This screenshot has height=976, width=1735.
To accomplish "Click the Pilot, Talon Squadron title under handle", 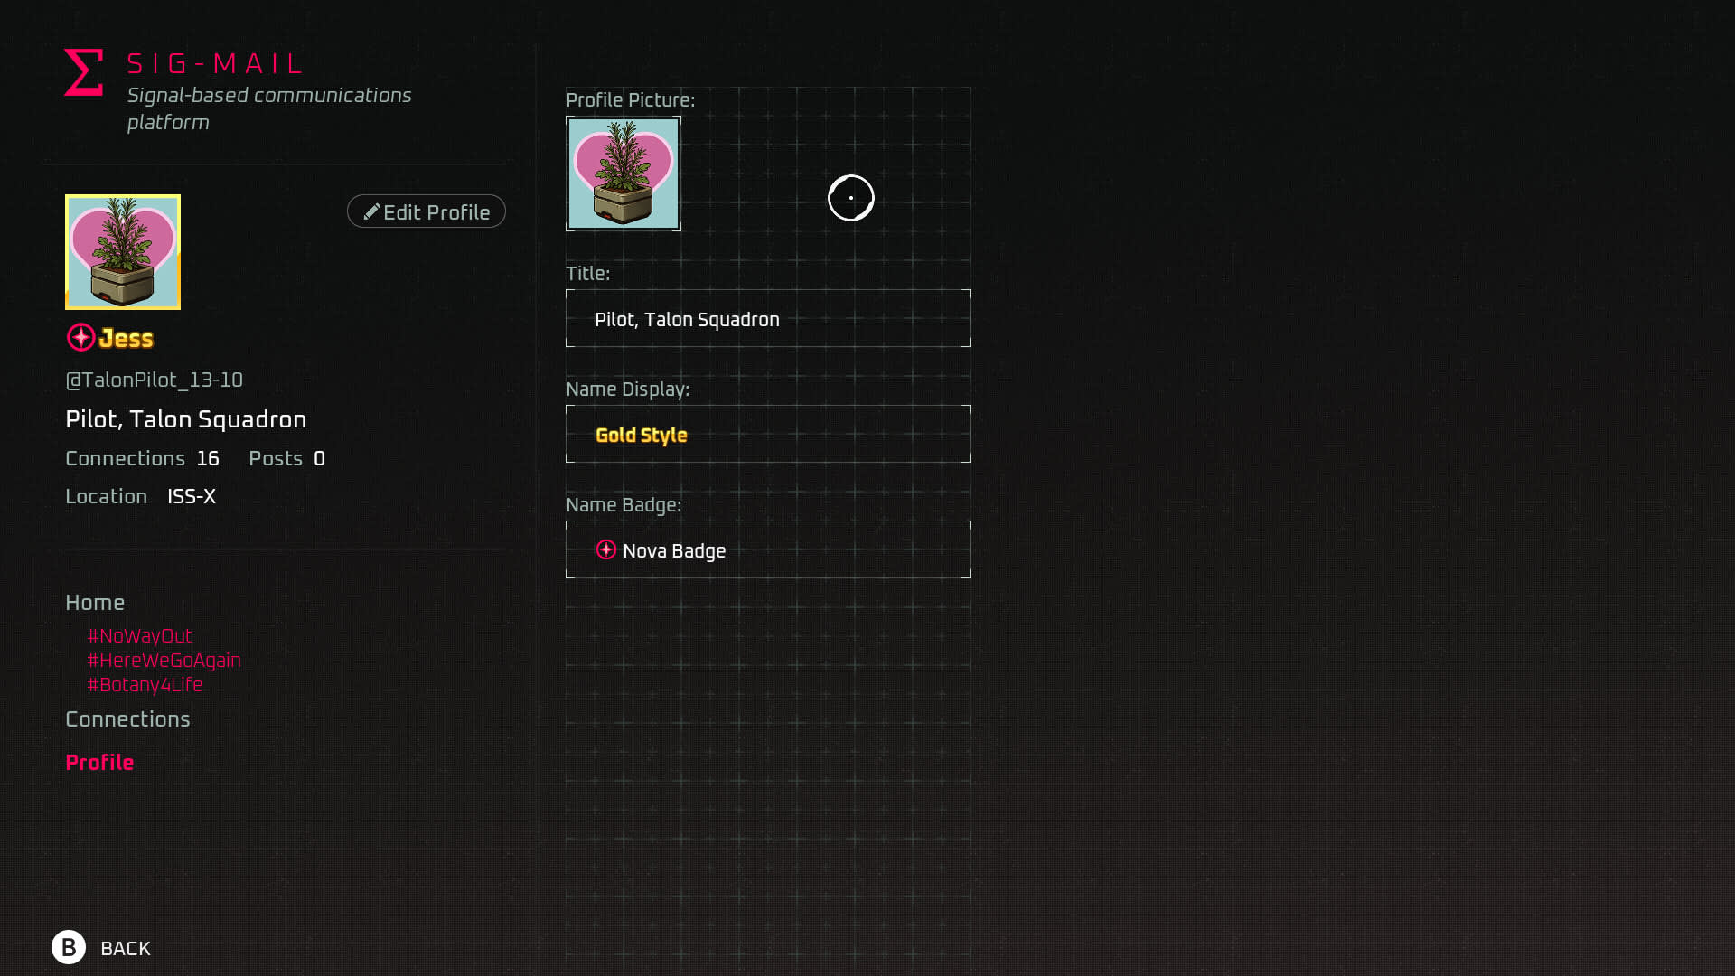I will pyautogui.click(x=186, y=419).
